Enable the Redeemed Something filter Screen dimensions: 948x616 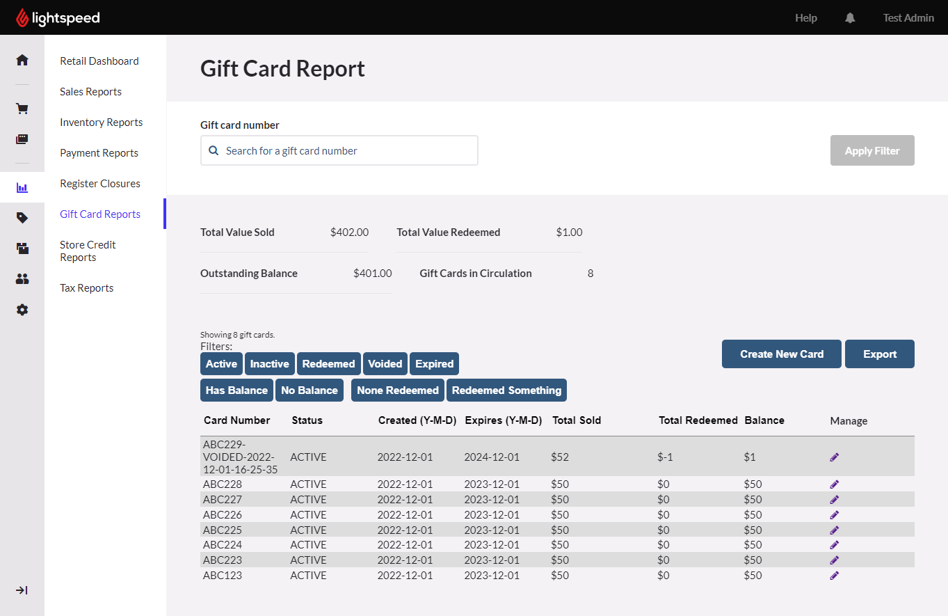click(506, 390)
